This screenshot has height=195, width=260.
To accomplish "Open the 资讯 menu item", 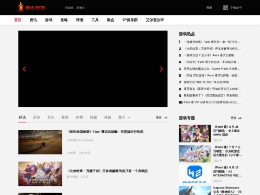I will pyautogui.click(x=33, y=20).
